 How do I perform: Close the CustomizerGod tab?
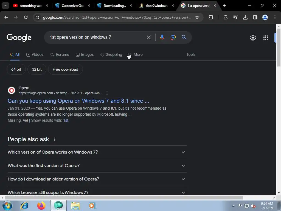(89, 5)
